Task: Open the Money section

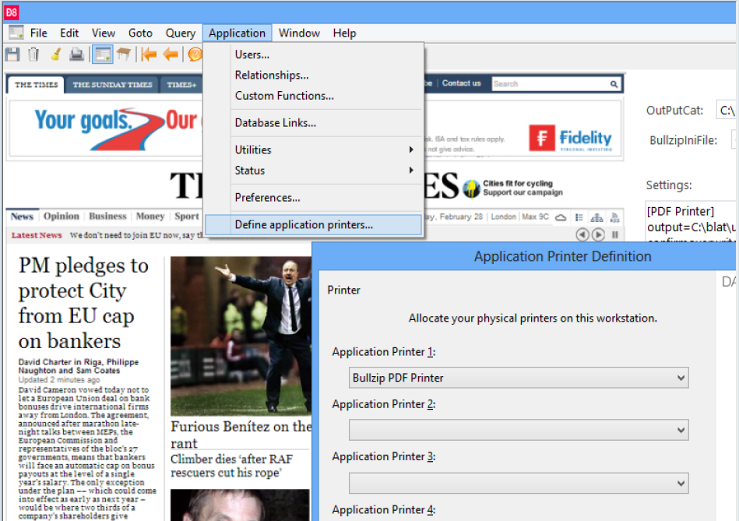Action: [150, 216]
